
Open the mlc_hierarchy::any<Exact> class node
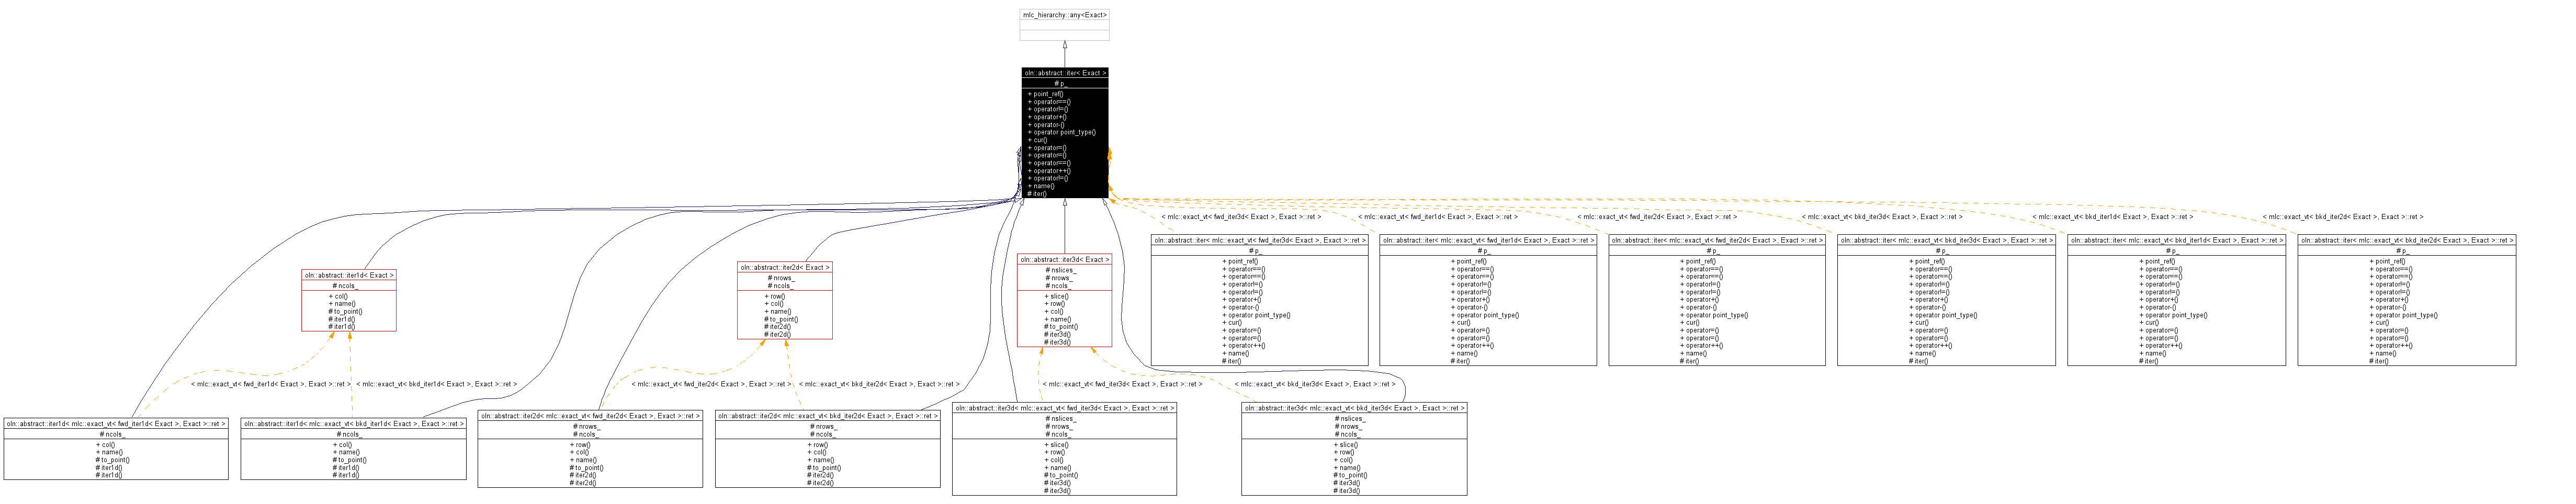click(1064, 25)
